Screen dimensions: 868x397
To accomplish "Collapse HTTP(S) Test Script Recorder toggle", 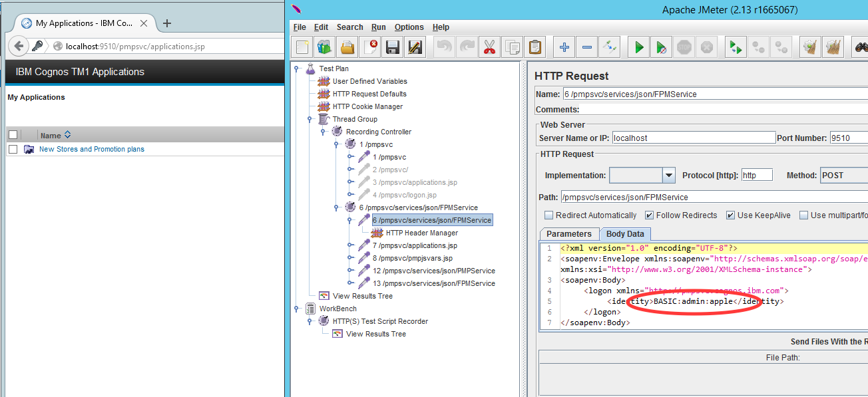I will pos(310,321).
